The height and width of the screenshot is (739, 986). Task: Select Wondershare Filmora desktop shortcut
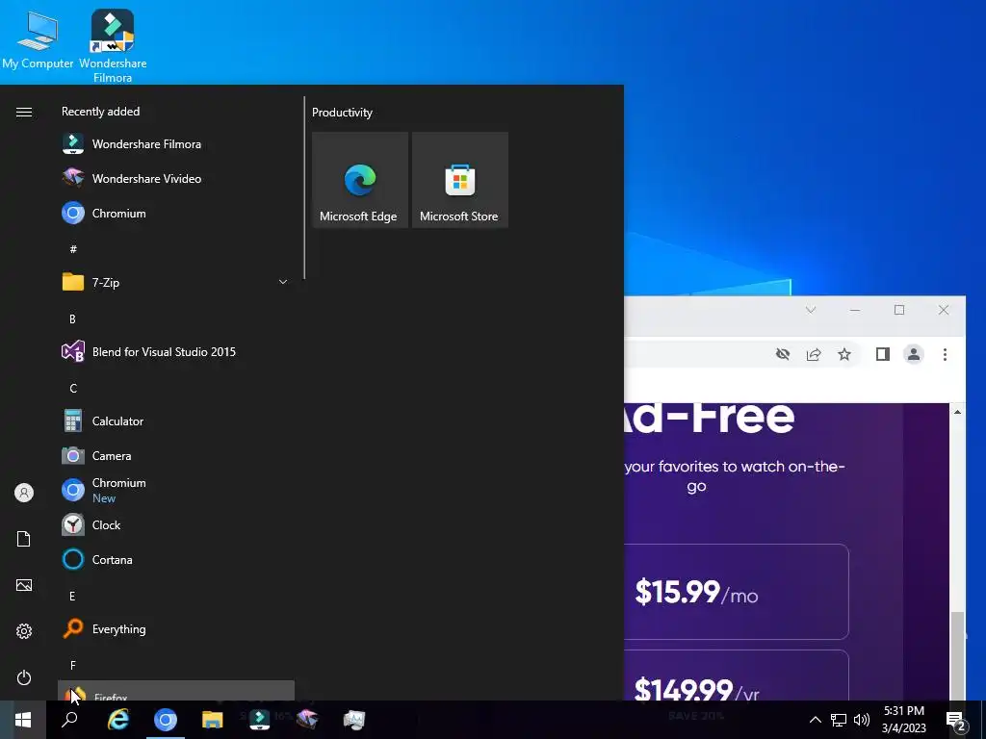click(113, 46)
